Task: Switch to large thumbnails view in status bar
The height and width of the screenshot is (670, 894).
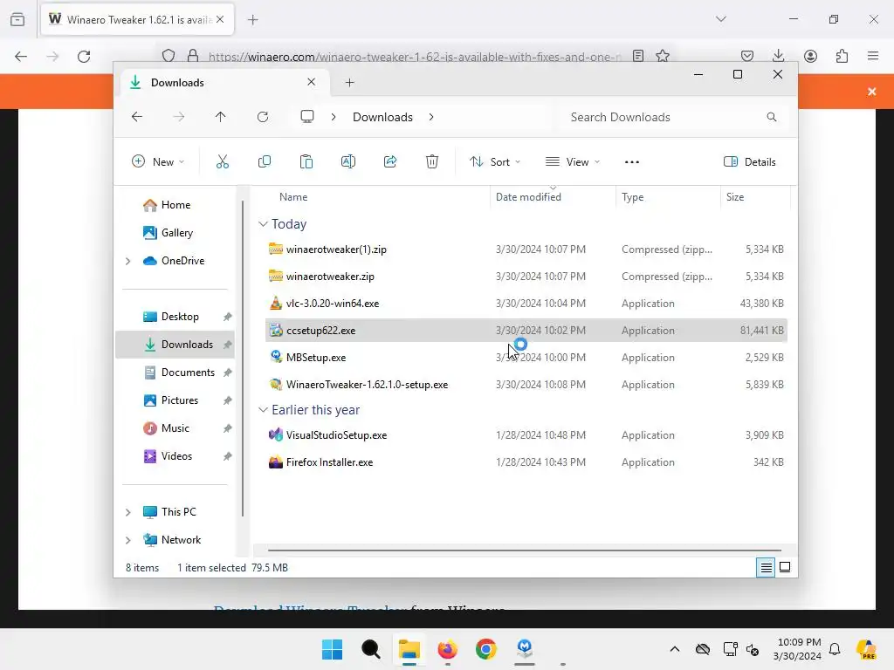Action: pos(785,567)
